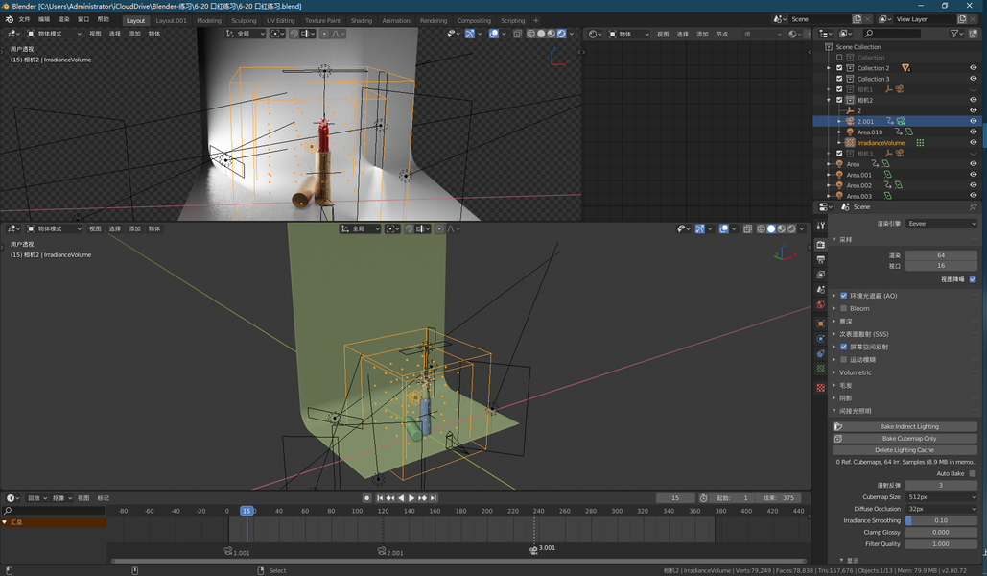Click the empty axes icon of object 2
The width and height of the screenshot is (987, 576).
pyautogui.click(x=850, y=110)
